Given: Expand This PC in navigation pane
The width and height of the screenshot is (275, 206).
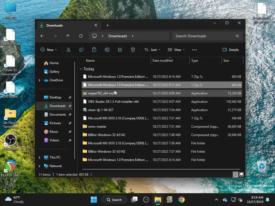Looking at the screenshot, I should [39, 157].
